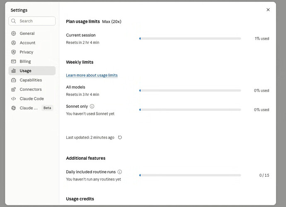Click the '0 / 15' routine count
This screenshot has width=286, height=207.
(264, 175)
